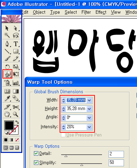The height and width of the screenshot is (168, 137).
Task: Choose the Rotate tool
Action: click(x=8, y=67)
